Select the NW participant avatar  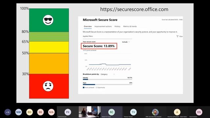coord(19,112)
